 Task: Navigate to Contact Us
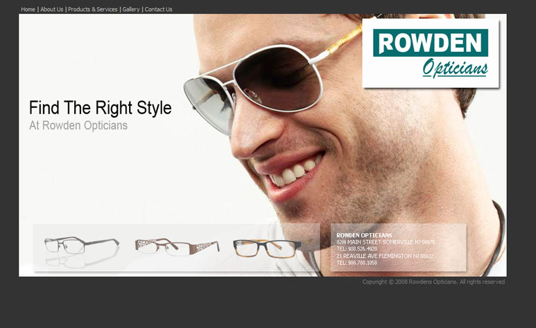click(159, 10)
